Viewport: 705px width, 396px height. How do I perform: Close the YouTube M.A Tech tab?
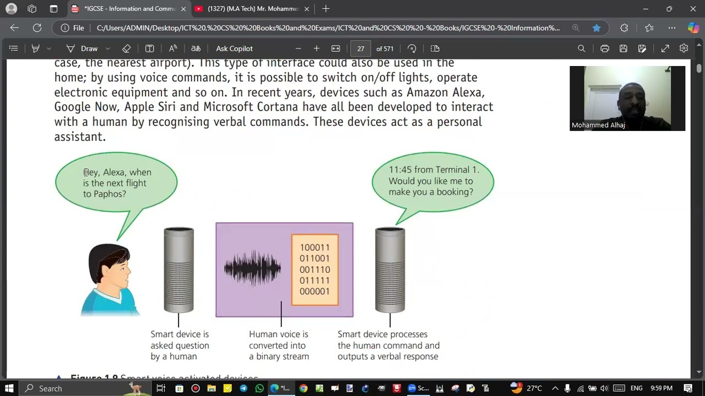pyautogui.click(x=307, y=9)
